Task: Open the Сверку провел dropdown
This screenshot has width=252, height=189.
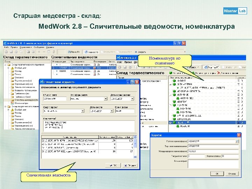Action: click(x=83, y=111)
